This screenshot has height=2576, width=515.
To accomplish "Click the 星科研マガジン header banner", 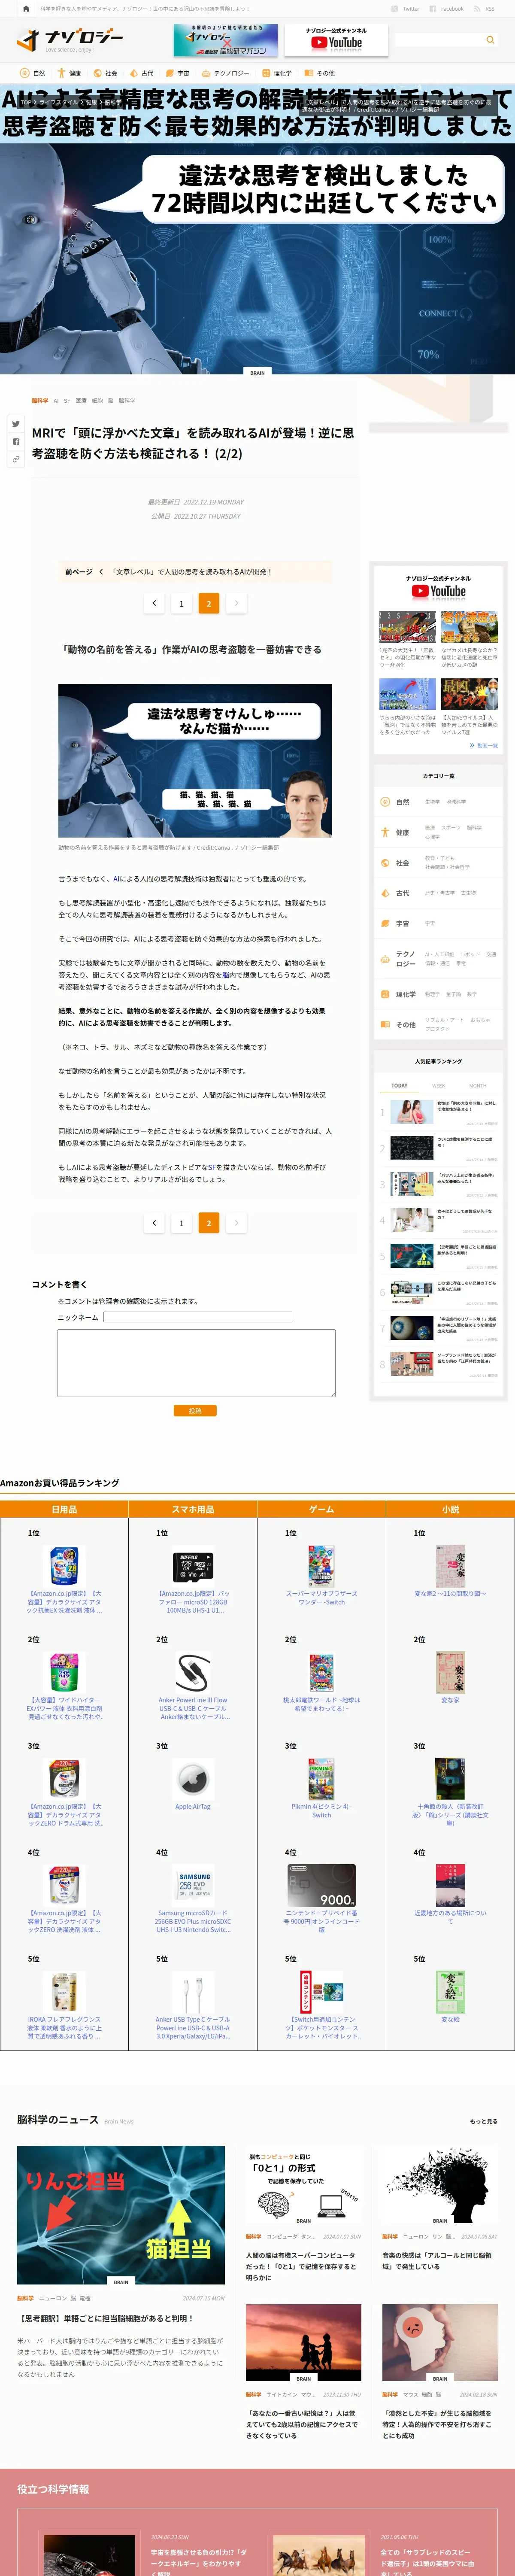I will coord(226,40).
